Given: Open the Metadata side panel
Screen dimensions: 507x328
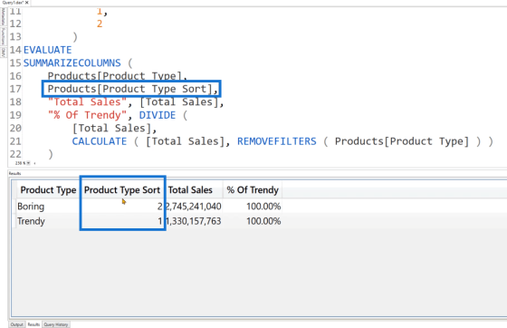Looking at the screenshot, I should click(x=4, y=17).
